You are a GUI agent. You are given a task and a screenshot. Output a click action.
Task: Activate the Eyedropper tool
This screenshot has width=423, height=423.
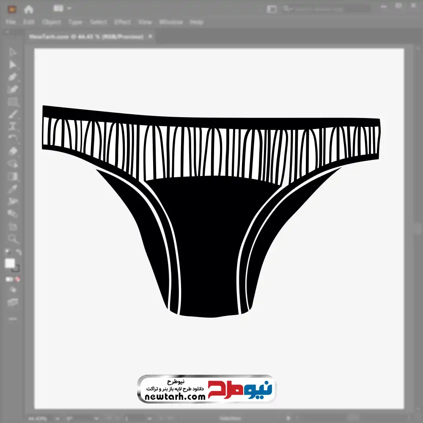[x=13, y=189]
